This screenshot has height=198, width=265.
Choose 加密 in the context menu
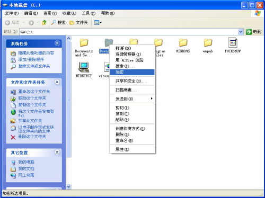tap(132, 72)
